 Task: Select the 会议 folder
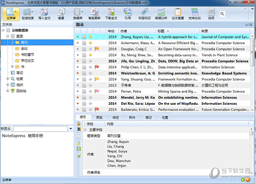click(x=24, y=49)
